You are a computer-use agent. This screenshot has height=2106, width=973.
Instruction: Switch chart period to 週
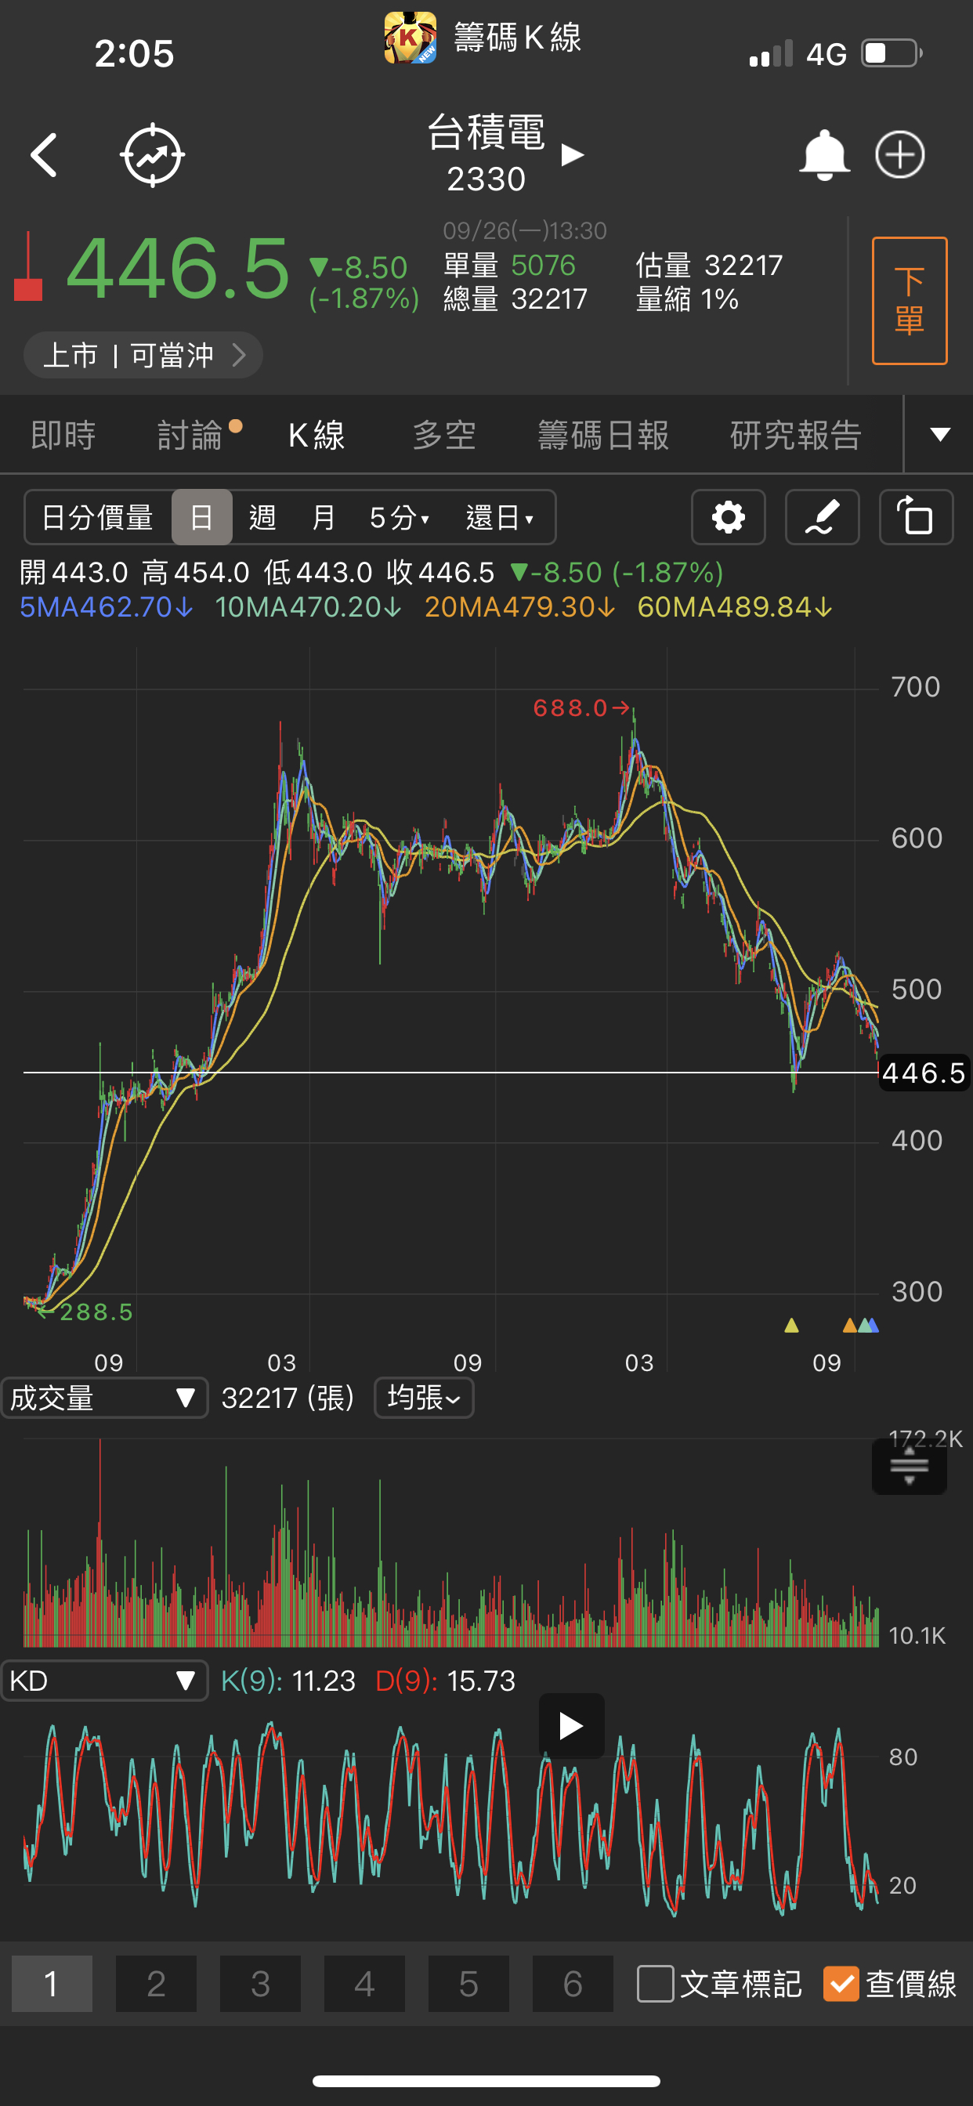262,518
